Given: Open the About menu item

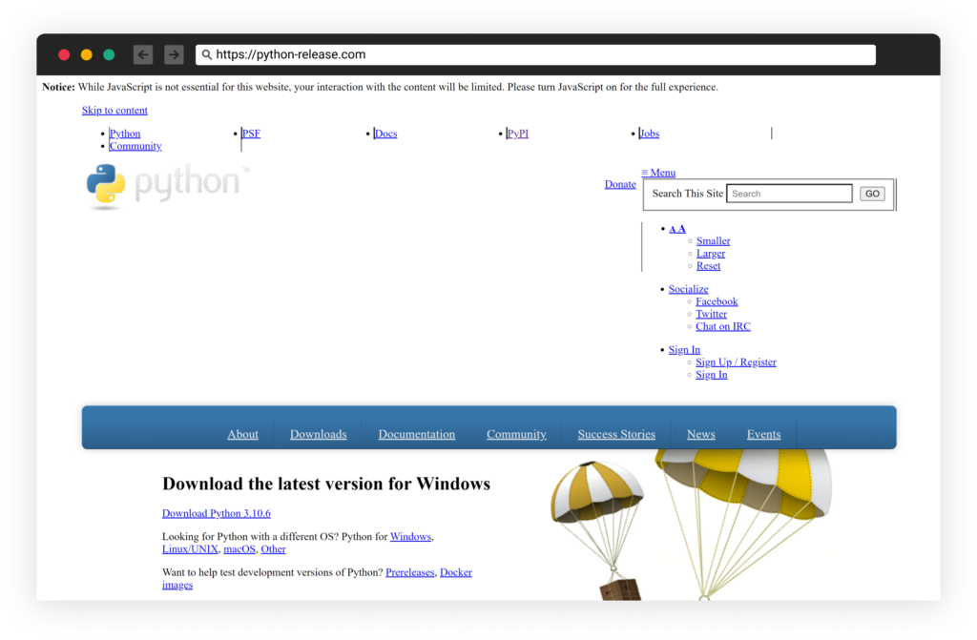Looking at the screenshot, I should (242, 434).
